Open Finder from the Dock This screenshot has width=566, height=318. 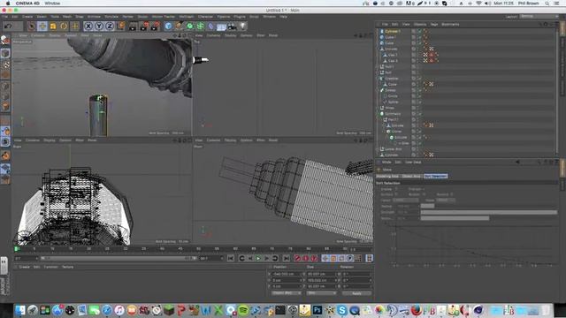click(20, 310)
